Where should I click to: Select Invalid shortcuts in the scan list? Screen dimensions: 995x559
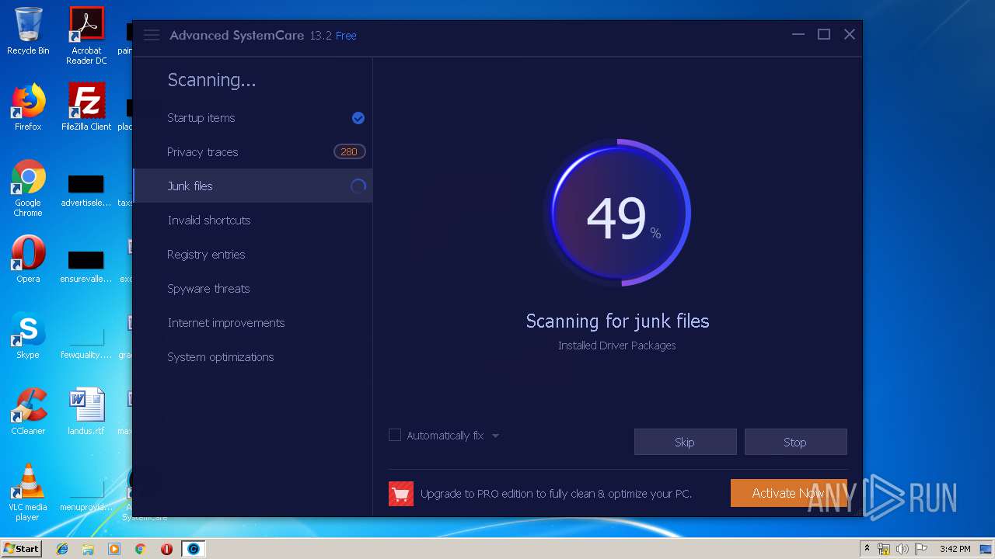pyautogui.click(x=253, y=220)
